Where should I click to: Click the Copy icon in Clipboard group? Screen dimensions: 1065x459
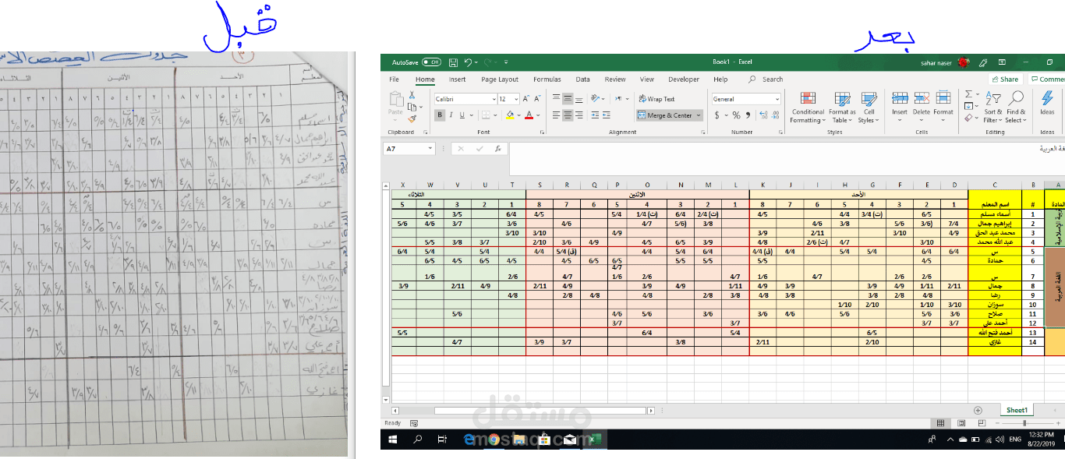coord(412,107)
